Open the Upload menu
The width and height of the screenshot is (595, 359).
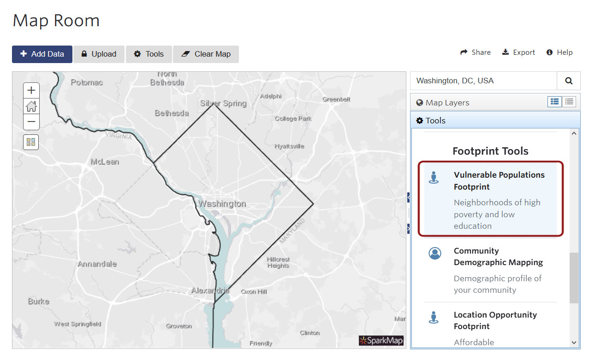99,54
